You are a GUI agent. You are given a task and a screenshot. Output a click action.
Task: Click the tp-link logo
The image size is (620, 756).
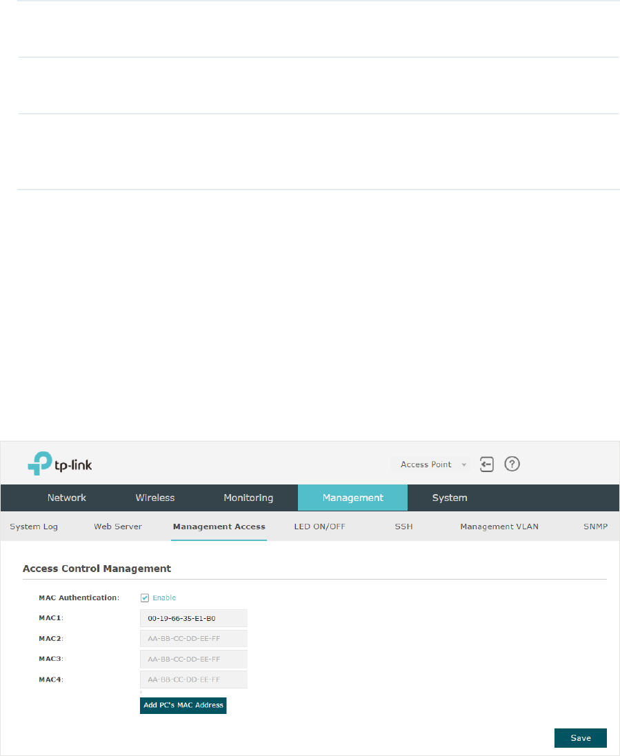tap(60, 464)
